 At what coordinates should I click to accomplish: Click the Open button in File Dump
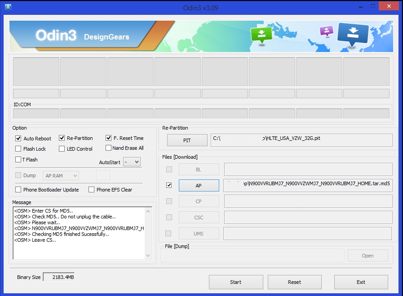[368, 256]
